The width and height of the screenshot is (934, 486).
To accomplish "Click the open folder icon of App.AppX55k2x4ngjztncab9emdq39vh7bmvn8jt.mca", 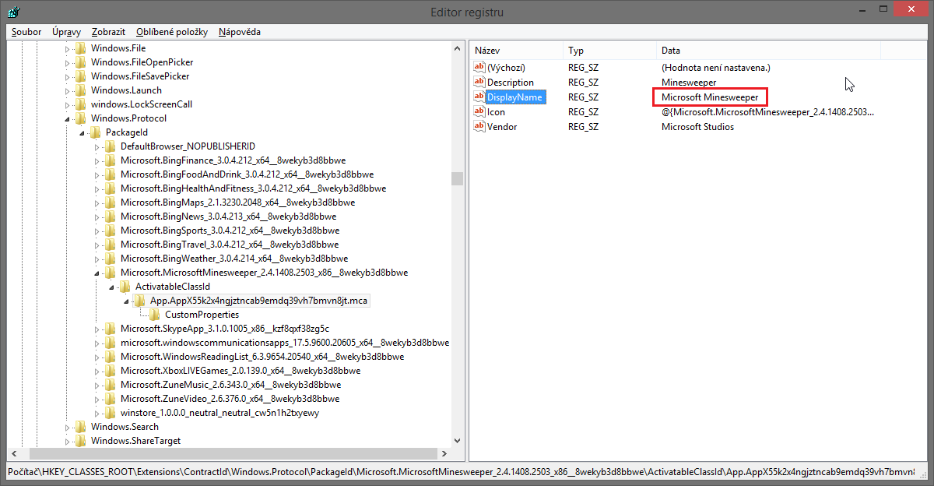I will pyautogui.click(x=139, y=301).
